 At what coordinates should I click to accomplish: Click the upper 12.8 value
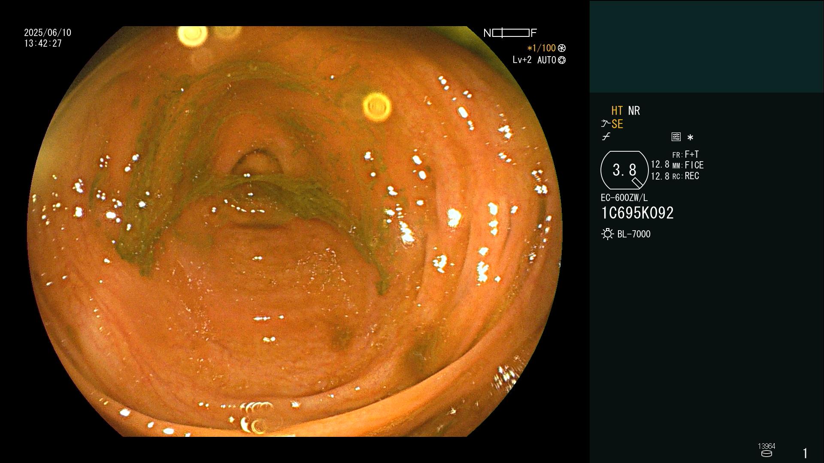660,164
